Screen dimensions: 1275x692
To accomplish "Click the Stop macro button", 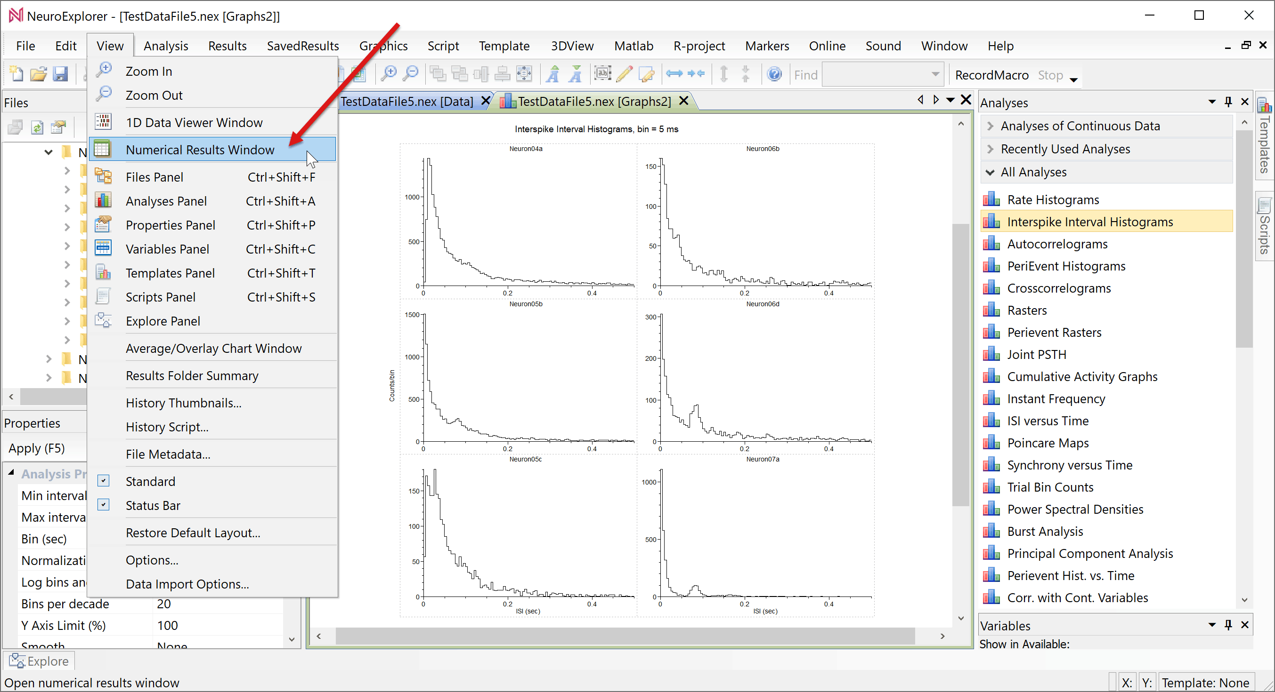I will 1050,75.
